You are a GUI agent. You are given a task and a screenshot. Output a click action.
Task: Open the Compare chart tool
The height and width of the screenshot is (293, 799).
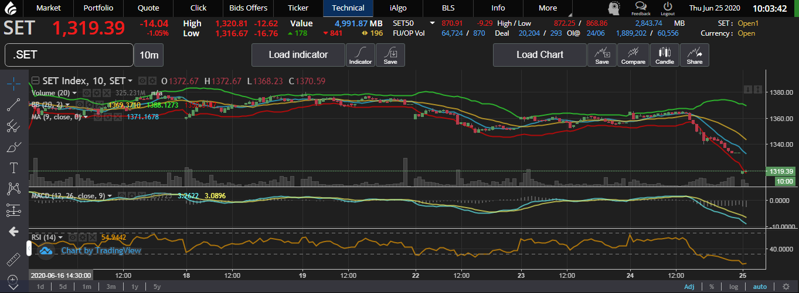point(633,55)
